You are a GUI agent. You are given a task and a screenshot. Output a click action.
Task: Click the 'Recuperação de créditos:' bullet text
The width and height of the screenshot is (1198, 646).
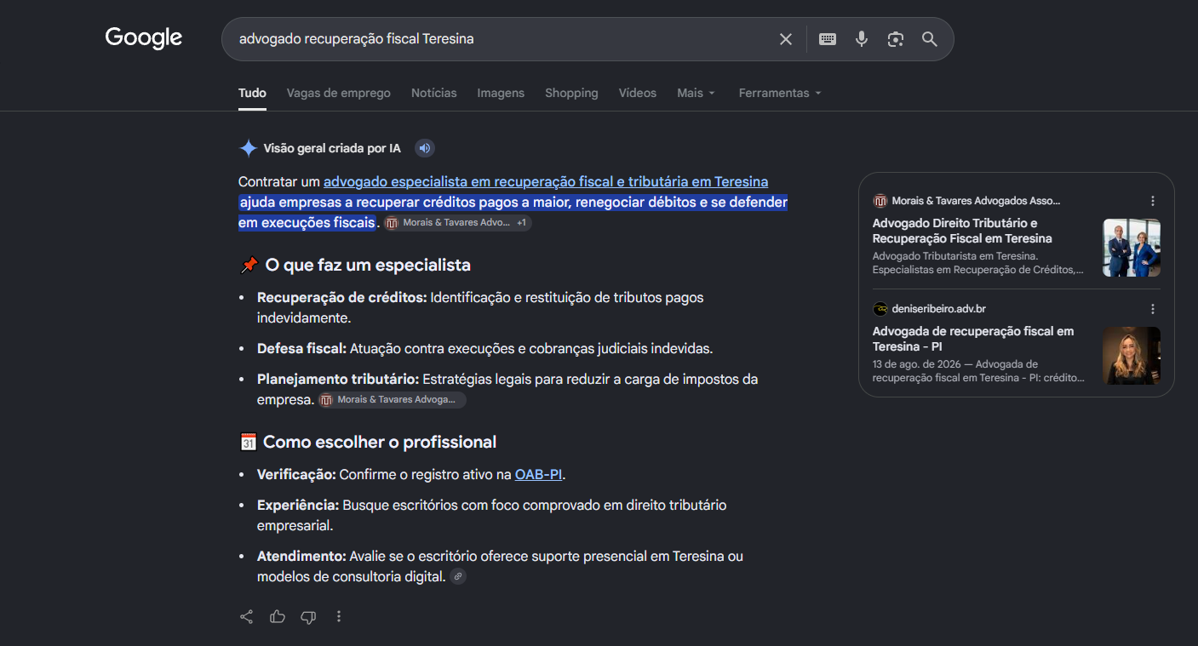pyautogui.click(x=342, y=297)
